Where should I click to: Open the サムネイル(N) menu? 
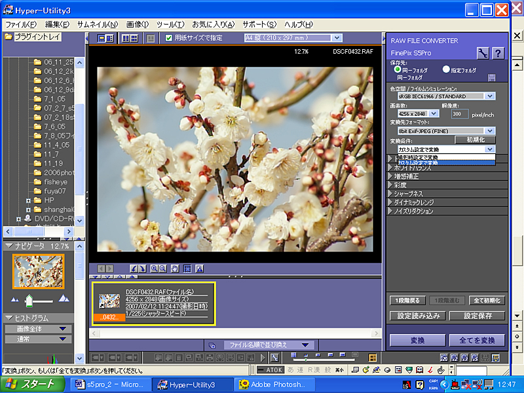tap(98, 24)
